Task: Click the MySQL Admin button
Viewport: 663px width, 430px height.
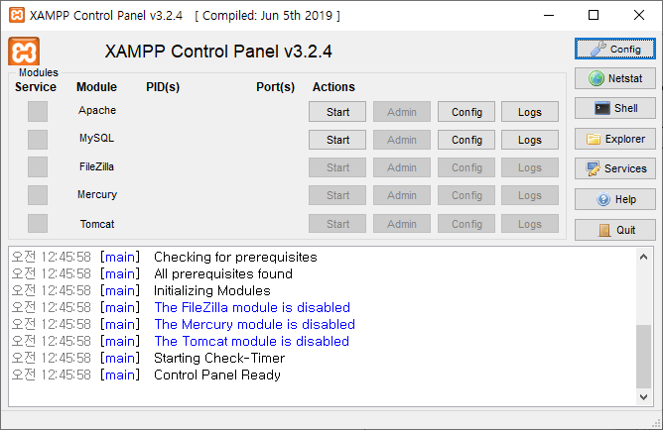Action: [x=402, y=140]
